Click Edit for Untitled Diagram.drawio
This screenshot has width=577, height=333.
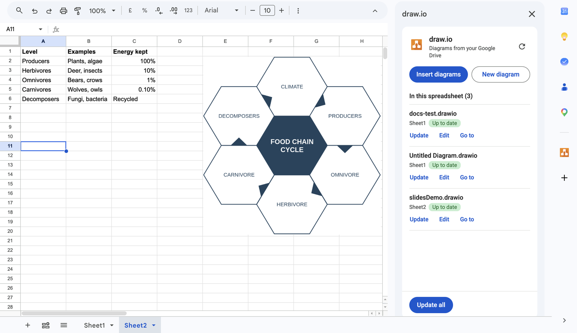[444, 177]
